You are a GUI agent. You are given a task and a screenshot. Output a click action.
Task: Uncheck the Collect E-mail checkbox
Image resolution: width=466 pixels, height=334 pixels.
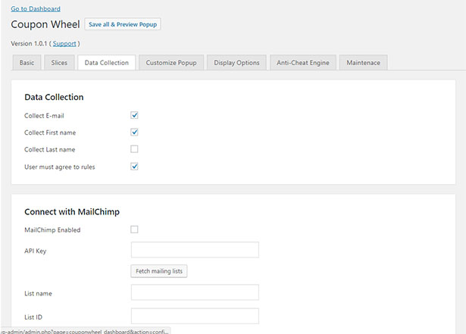(134, 115)
